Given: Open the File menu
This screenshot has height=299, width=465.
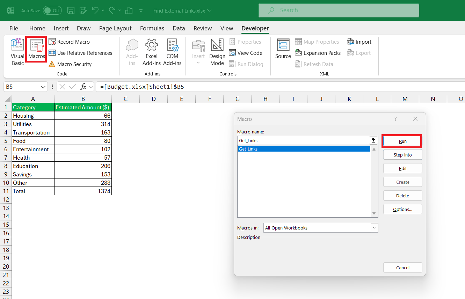Looking at the screenshot, I should (x=14, y=28).
